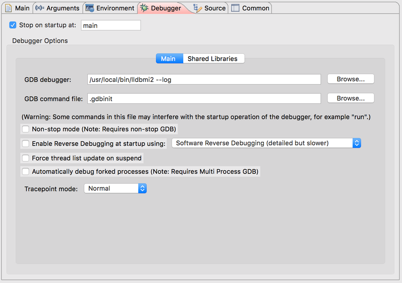402x283 pixels.
Task: Check Force thread list update on suspend
Action: pyautogui.click(x=26, y=158)
